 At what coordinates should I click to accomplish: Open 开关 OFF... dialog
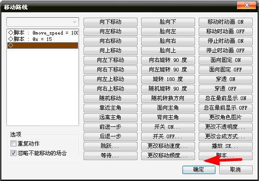168,136
